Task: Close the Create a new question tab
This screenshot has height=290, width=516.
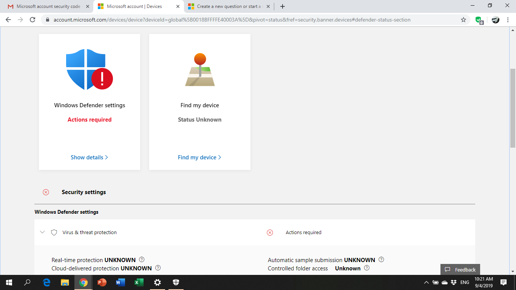Action: [x=268, y=6]
